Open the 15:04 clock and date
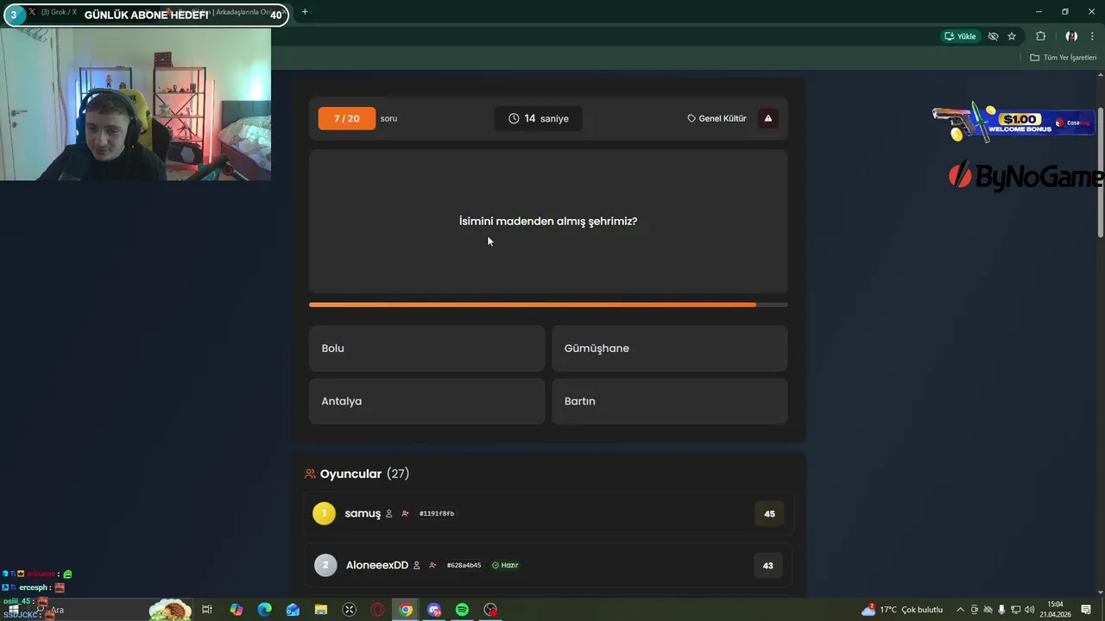Viewport: 1105px width, 621px height. click(x=1055, y=610)
